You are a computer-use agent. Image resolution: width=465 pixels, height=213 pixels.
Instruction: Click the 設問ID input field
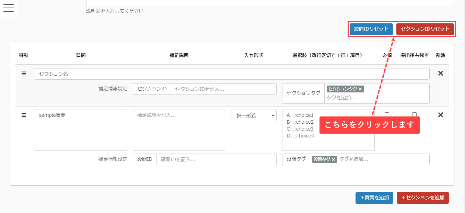216,159
